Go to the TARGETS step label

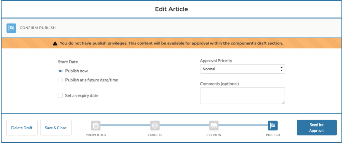point(155,135)
